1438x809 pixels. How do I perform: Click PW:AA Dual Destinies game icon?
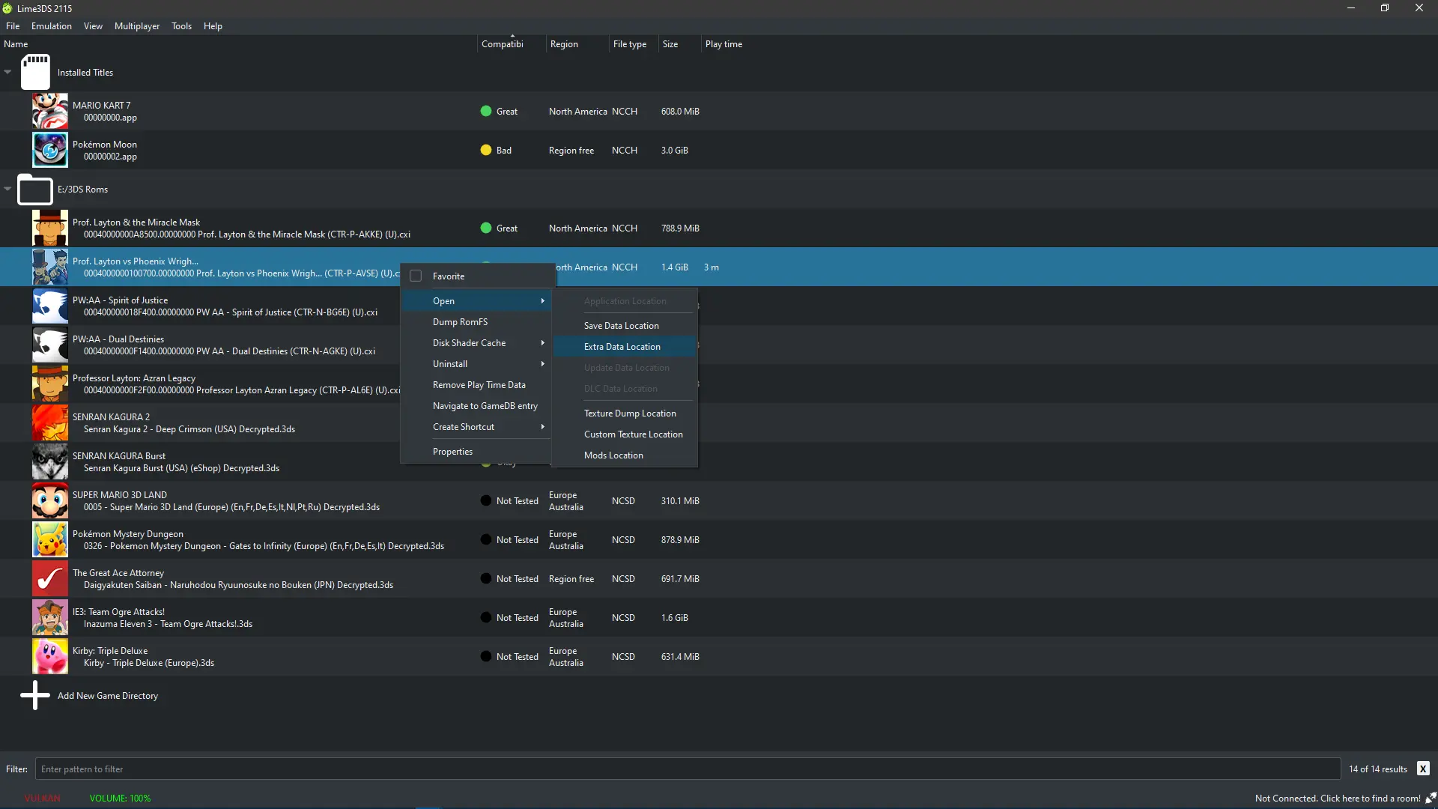pyautogui.click(x=50, y=345)
